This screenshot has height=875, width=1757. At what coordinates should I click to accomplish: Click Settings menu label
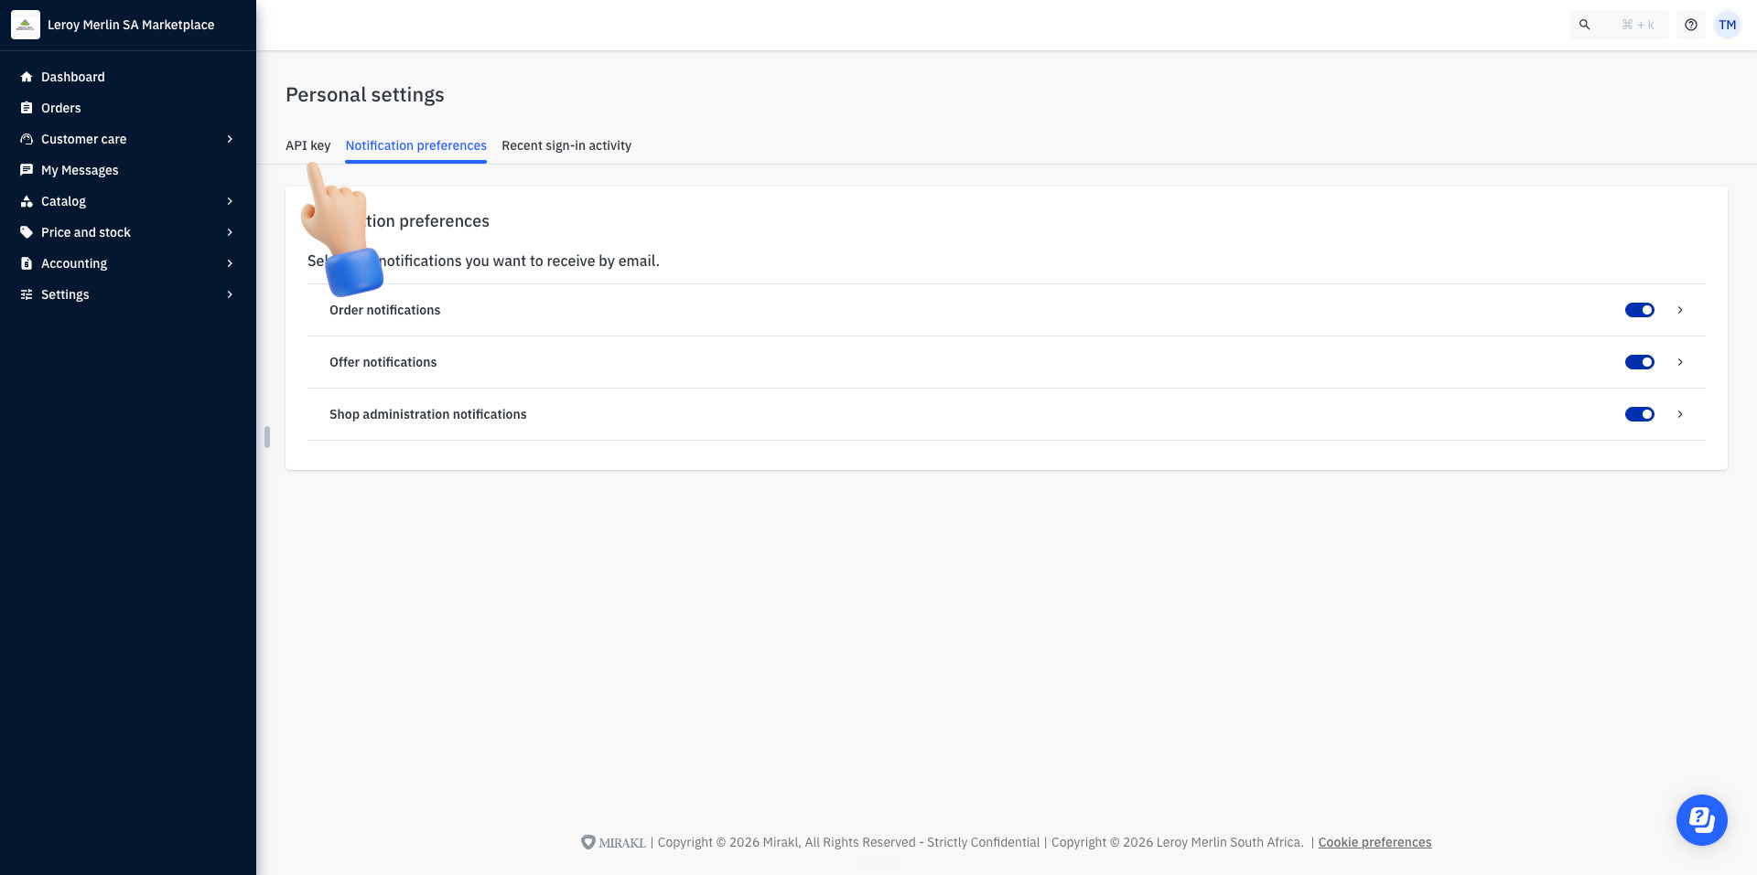click(x=65, y=294)
